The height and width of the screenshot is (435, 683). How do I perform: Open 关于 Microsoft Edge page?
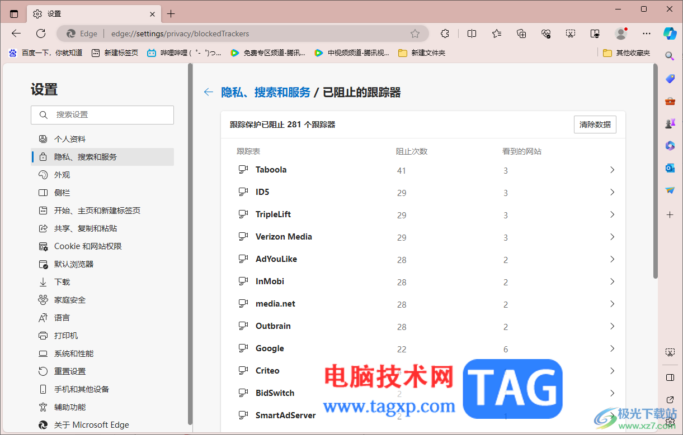(x=102, y=425)
